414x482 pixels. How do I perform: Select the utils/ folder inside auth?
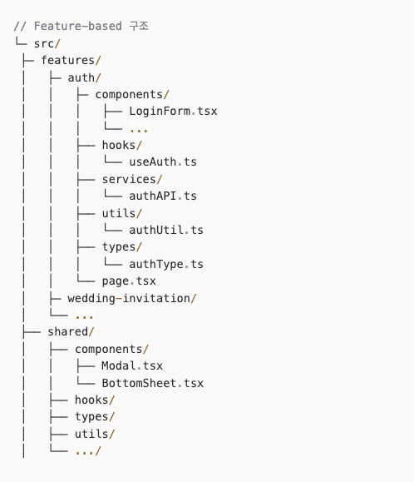122,213
